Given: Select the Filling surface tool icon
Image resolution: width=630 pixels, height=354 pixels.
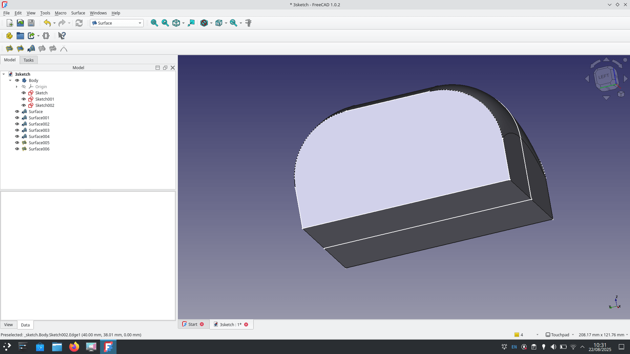Looking at the screenshot, I should coord(10,49).
